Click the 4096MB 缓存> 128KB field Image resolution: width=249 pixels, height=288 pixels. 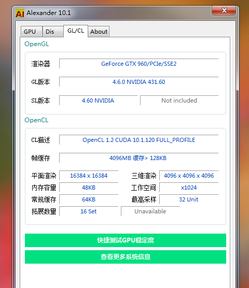pos(139,158)
